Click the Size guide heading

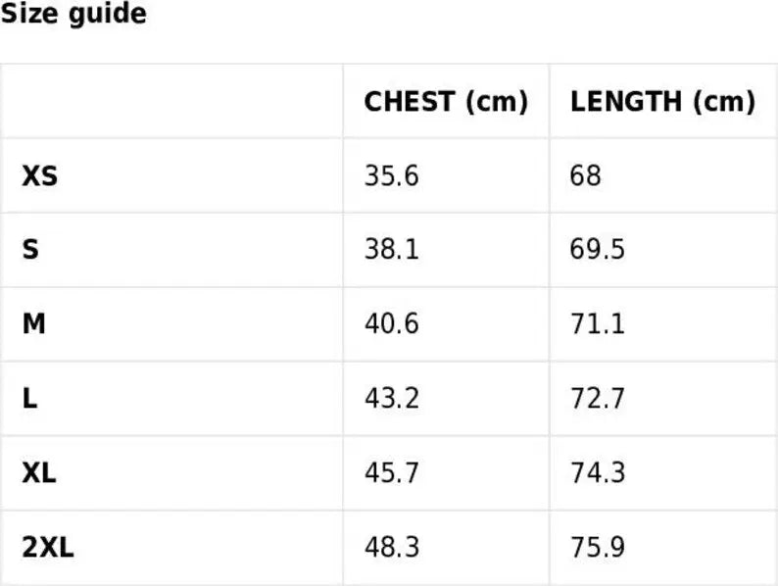[73, 14]
